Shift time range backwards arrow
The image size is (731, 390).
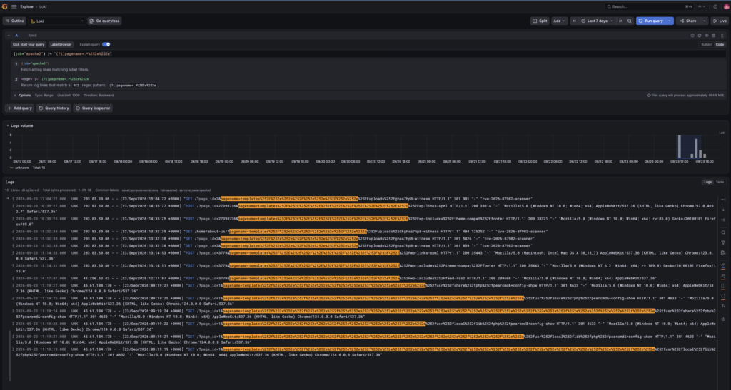[x=575, y=21]
